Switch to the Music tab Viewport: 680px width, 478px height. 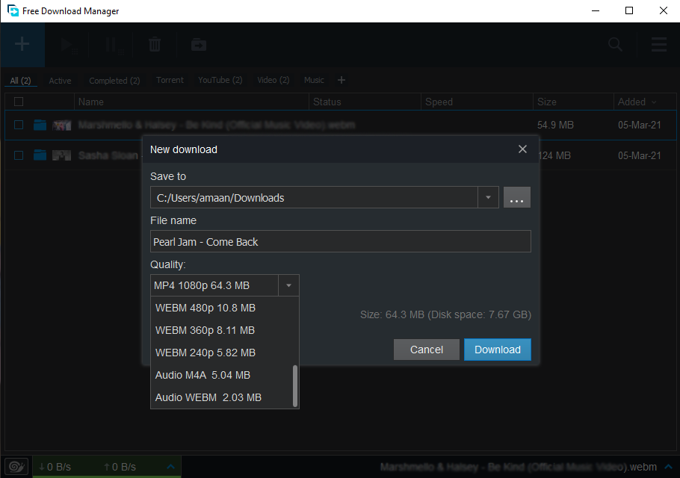click(314, 80)
